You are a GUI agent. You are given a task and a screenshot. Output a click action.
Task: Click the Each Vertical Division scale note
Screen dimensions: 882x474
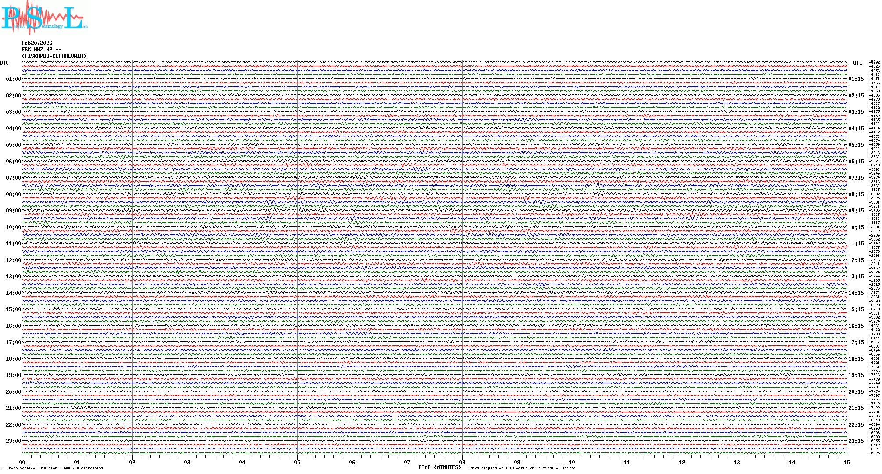point(56,468)
